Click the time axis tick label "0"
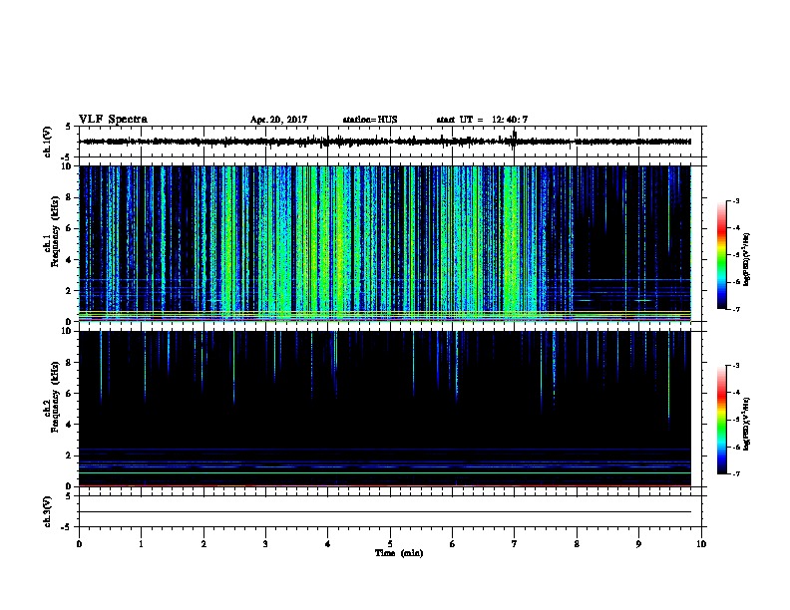The width and height of the screenshot is (790, 610). (x=79, y=544)
